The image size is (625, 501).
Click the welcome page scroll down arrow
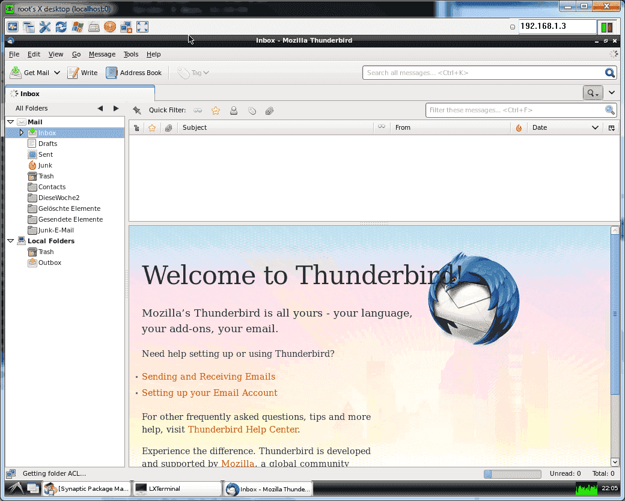[615, 462]
